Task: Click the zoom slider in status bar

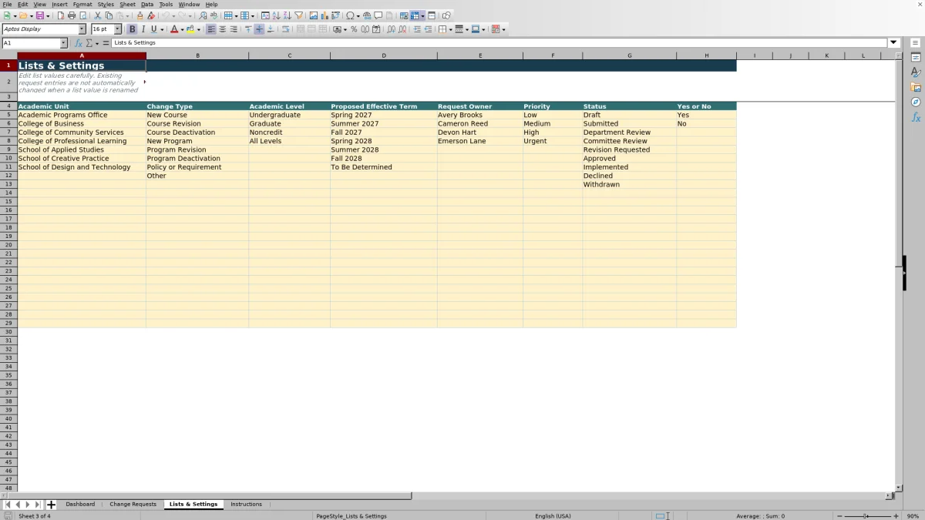Action: pyautogui.click(x=866, y=516)
